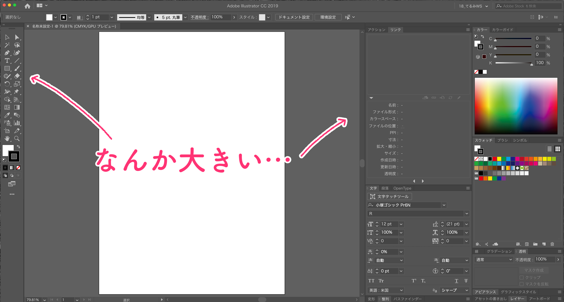Click the trash icon in Swatches panel
Viewport: 564px width, 302px height.
552,244
